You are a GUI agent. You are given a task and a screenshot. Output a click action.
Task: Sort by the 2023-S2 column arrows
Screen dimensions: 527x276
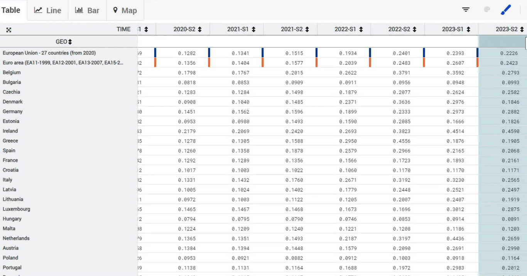pyautogui.click(x=522, y=29)
